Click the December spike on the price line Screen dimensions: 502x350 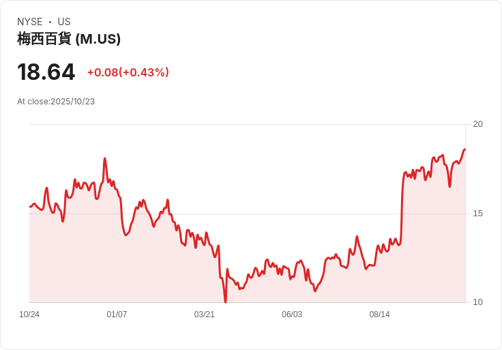(x=105, y=159)
